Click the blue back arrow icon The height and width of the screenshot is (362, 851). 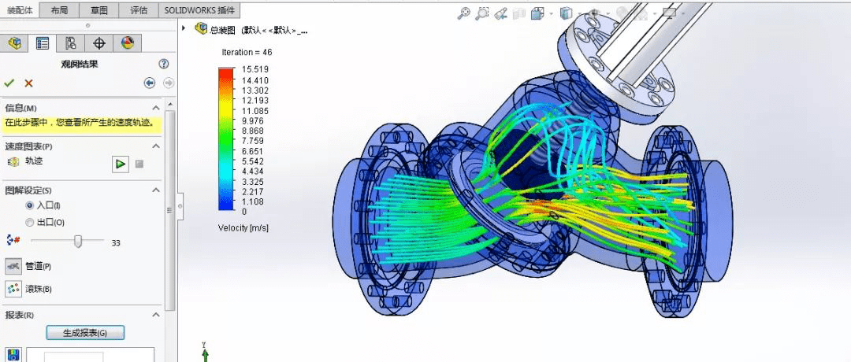tap(149, 83)
